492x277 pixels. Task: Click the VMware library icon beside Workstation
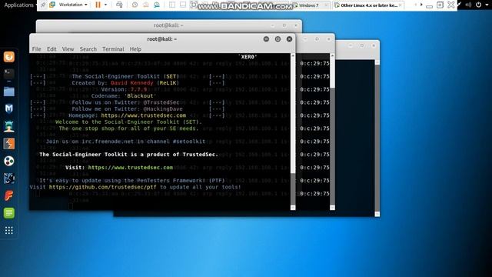[x=52, y=5]
